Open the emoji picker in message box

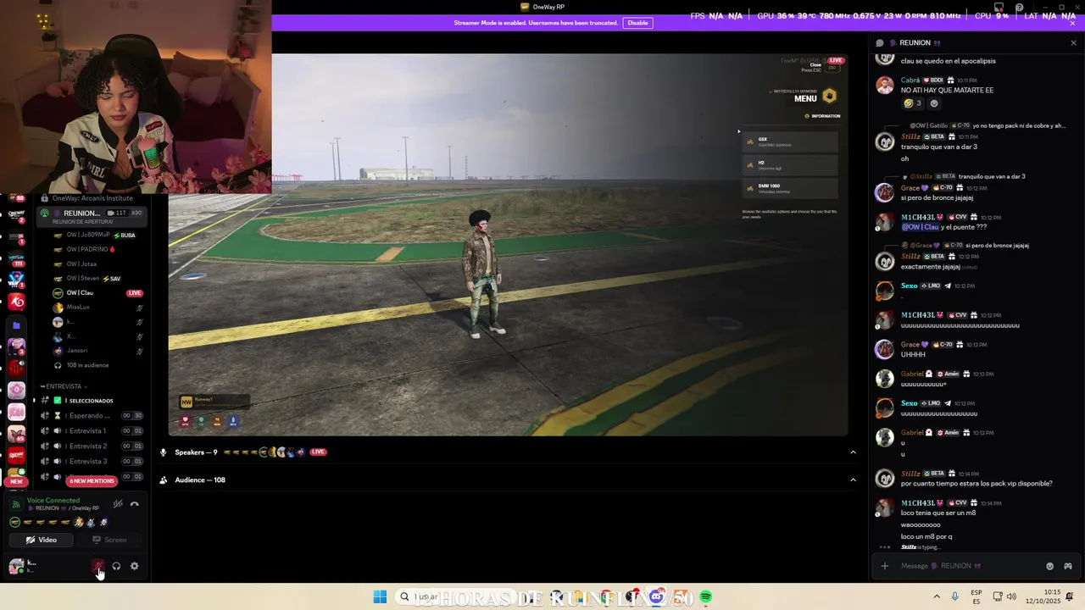[x=1049, y=566]
